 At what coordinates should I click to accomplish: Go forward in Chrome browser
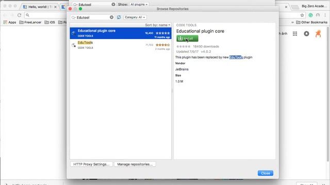(x=12, y=15)
